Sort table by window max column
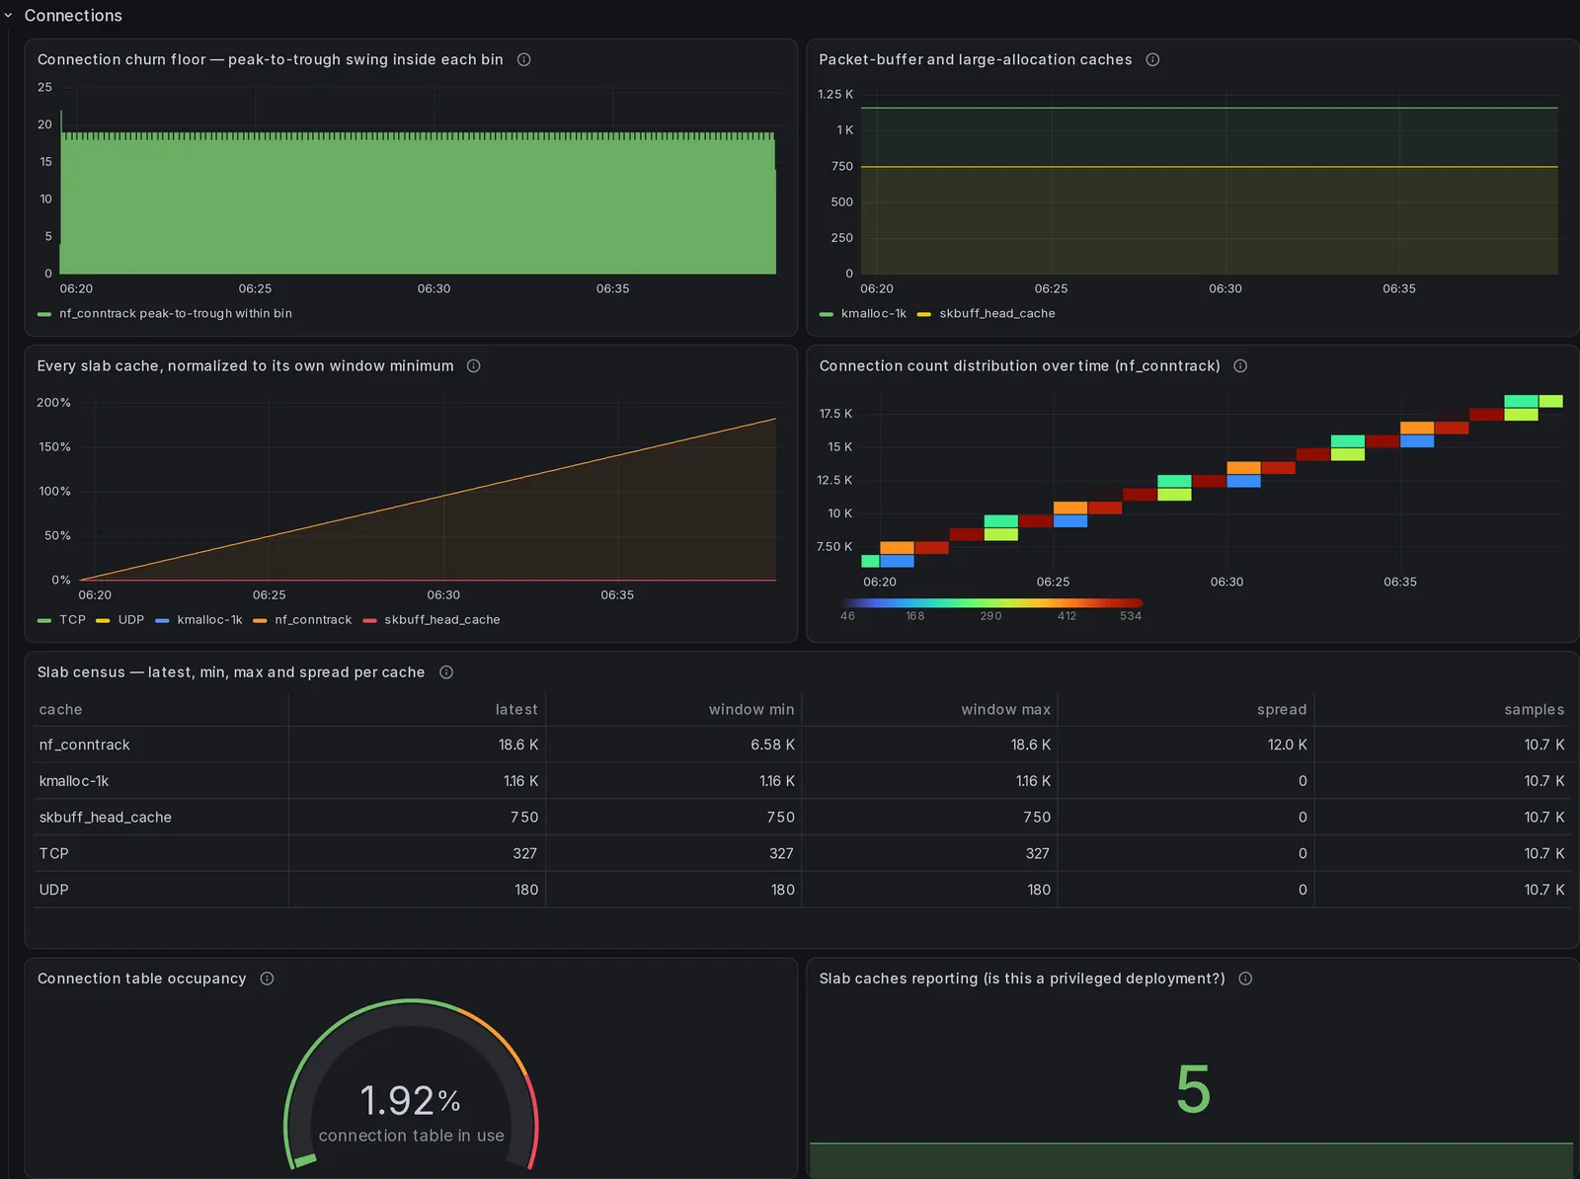Image resolution: width=1580 pixels, height=1179 pixels. [1006, 709]
